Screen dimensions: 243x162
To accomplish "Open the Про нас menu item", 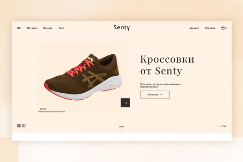I will click(48, 28).
